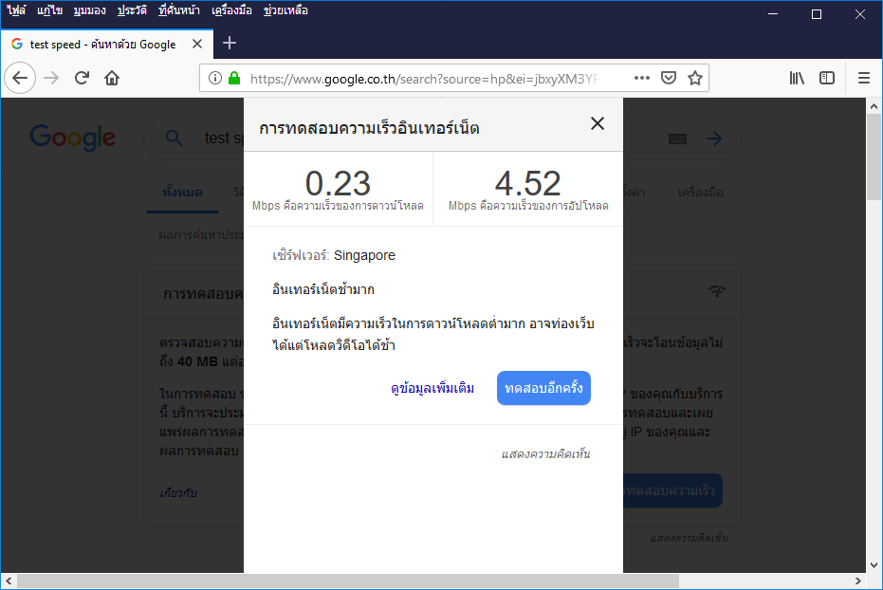Open page actions three-dot menu
Image resolution: width=883 pixels, height=590 pixels.
click(x=642, y=78)
